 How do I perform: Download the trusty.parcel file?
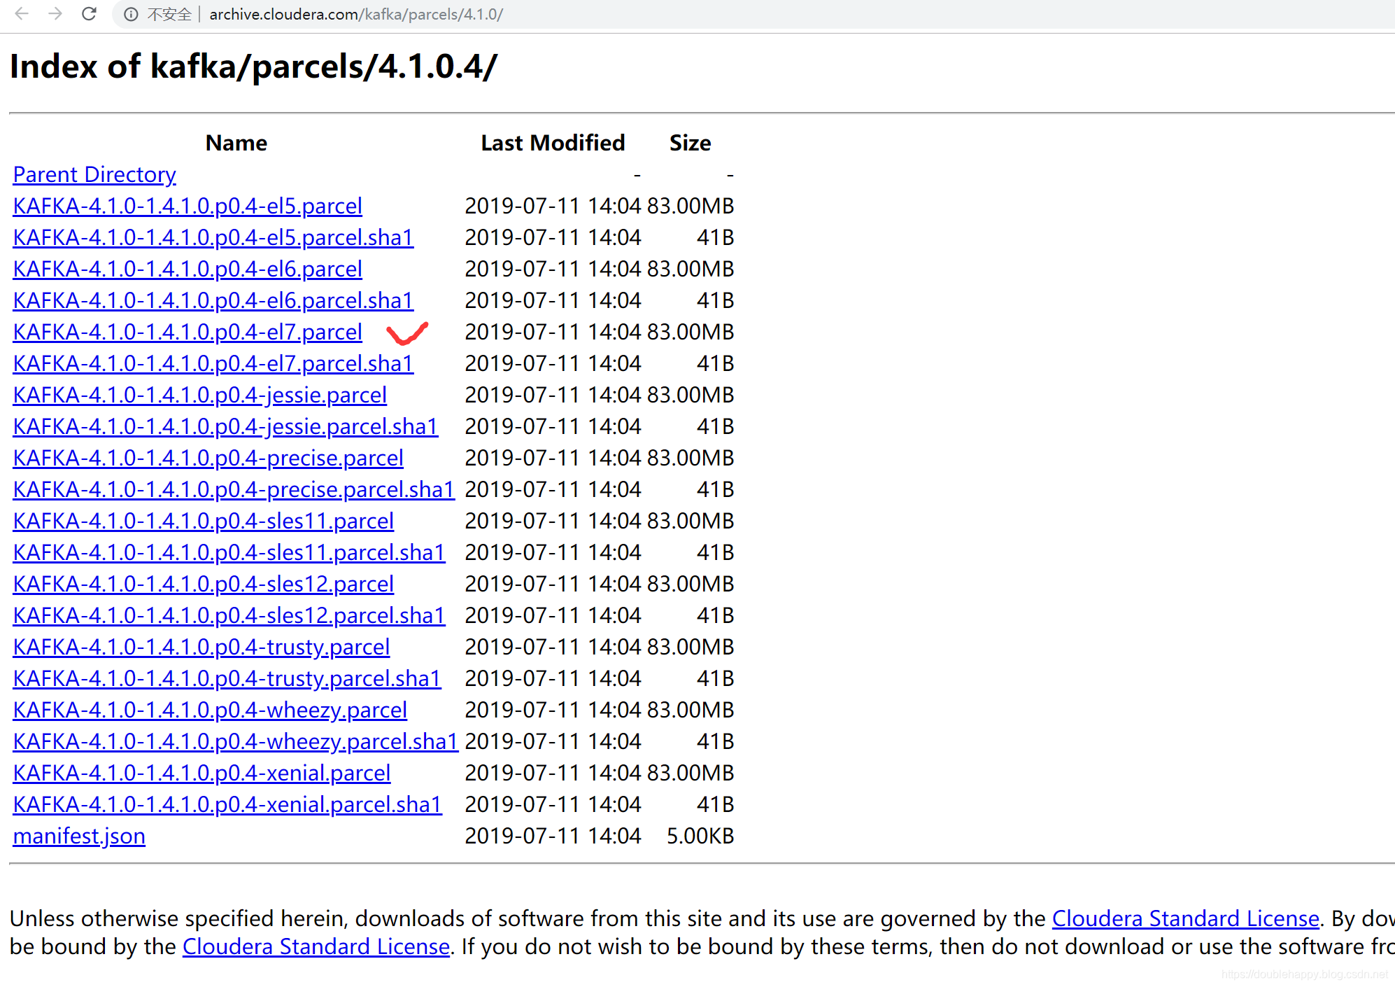click(201, 647)
